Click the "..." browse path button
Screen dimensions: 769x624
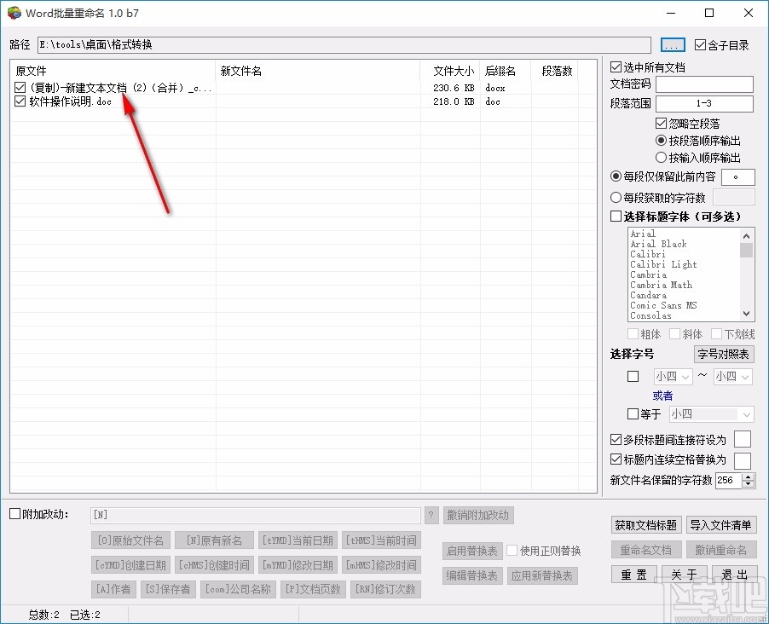[x=673, y=44]
